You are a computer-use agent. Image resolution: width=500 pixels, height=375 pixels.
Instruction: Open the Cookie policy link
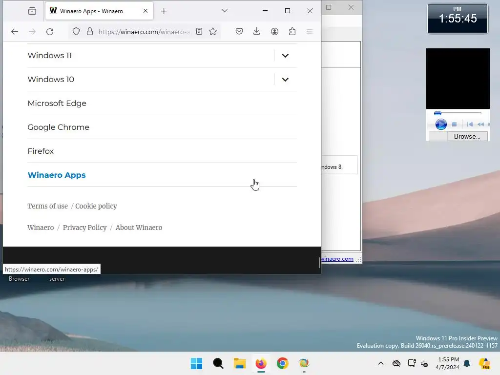tap(96, 206)
